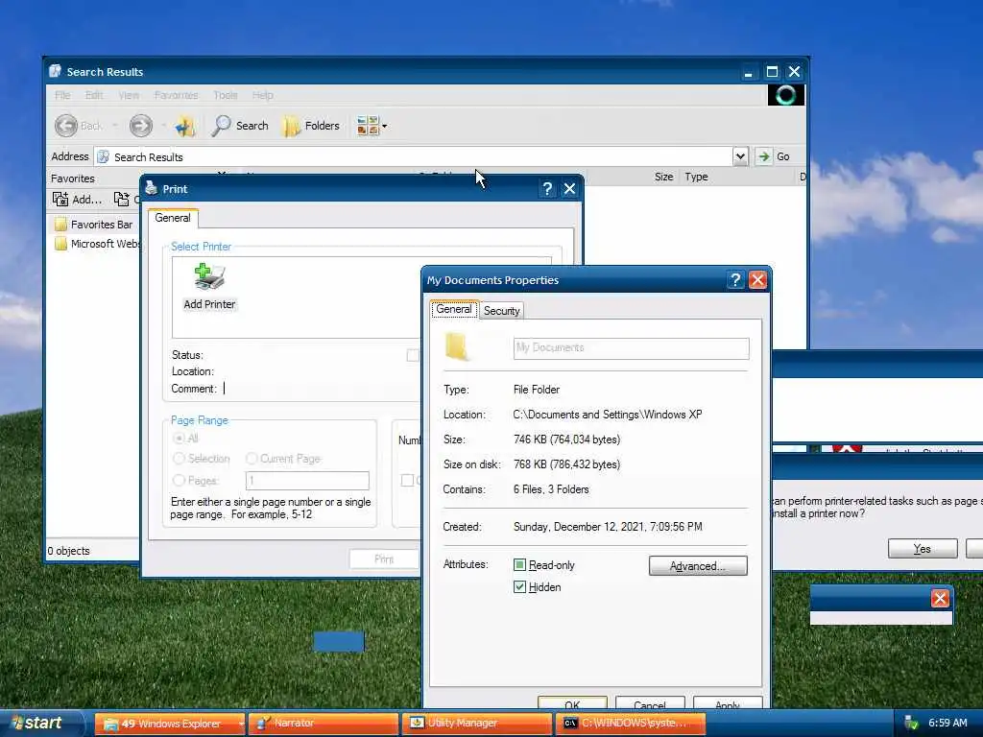
Task: Click the Pages number input field
Action: tap(307, 481)
